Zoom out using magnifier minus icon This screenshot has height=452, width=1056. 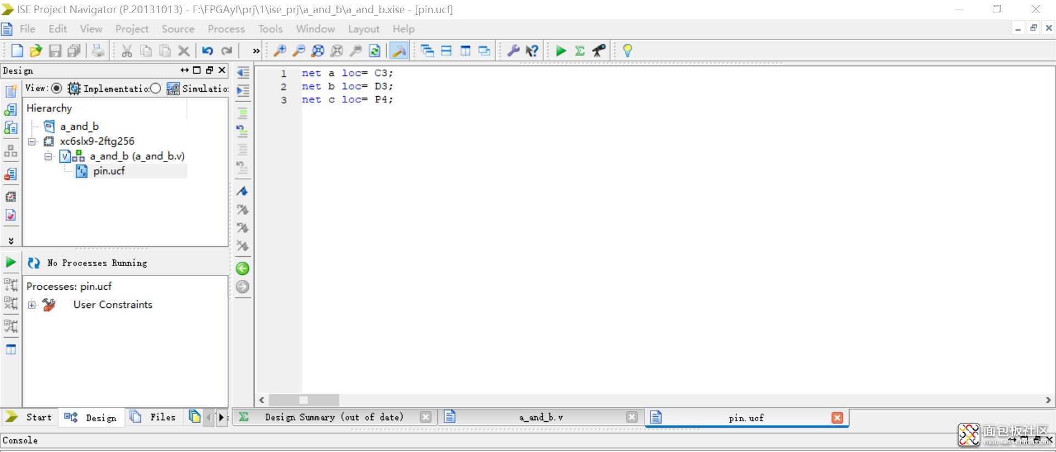299,51
